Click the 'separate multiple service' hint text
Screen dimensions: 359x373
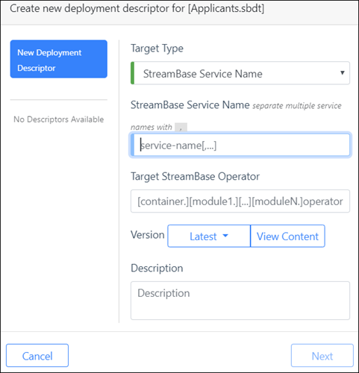click(297, 106)
